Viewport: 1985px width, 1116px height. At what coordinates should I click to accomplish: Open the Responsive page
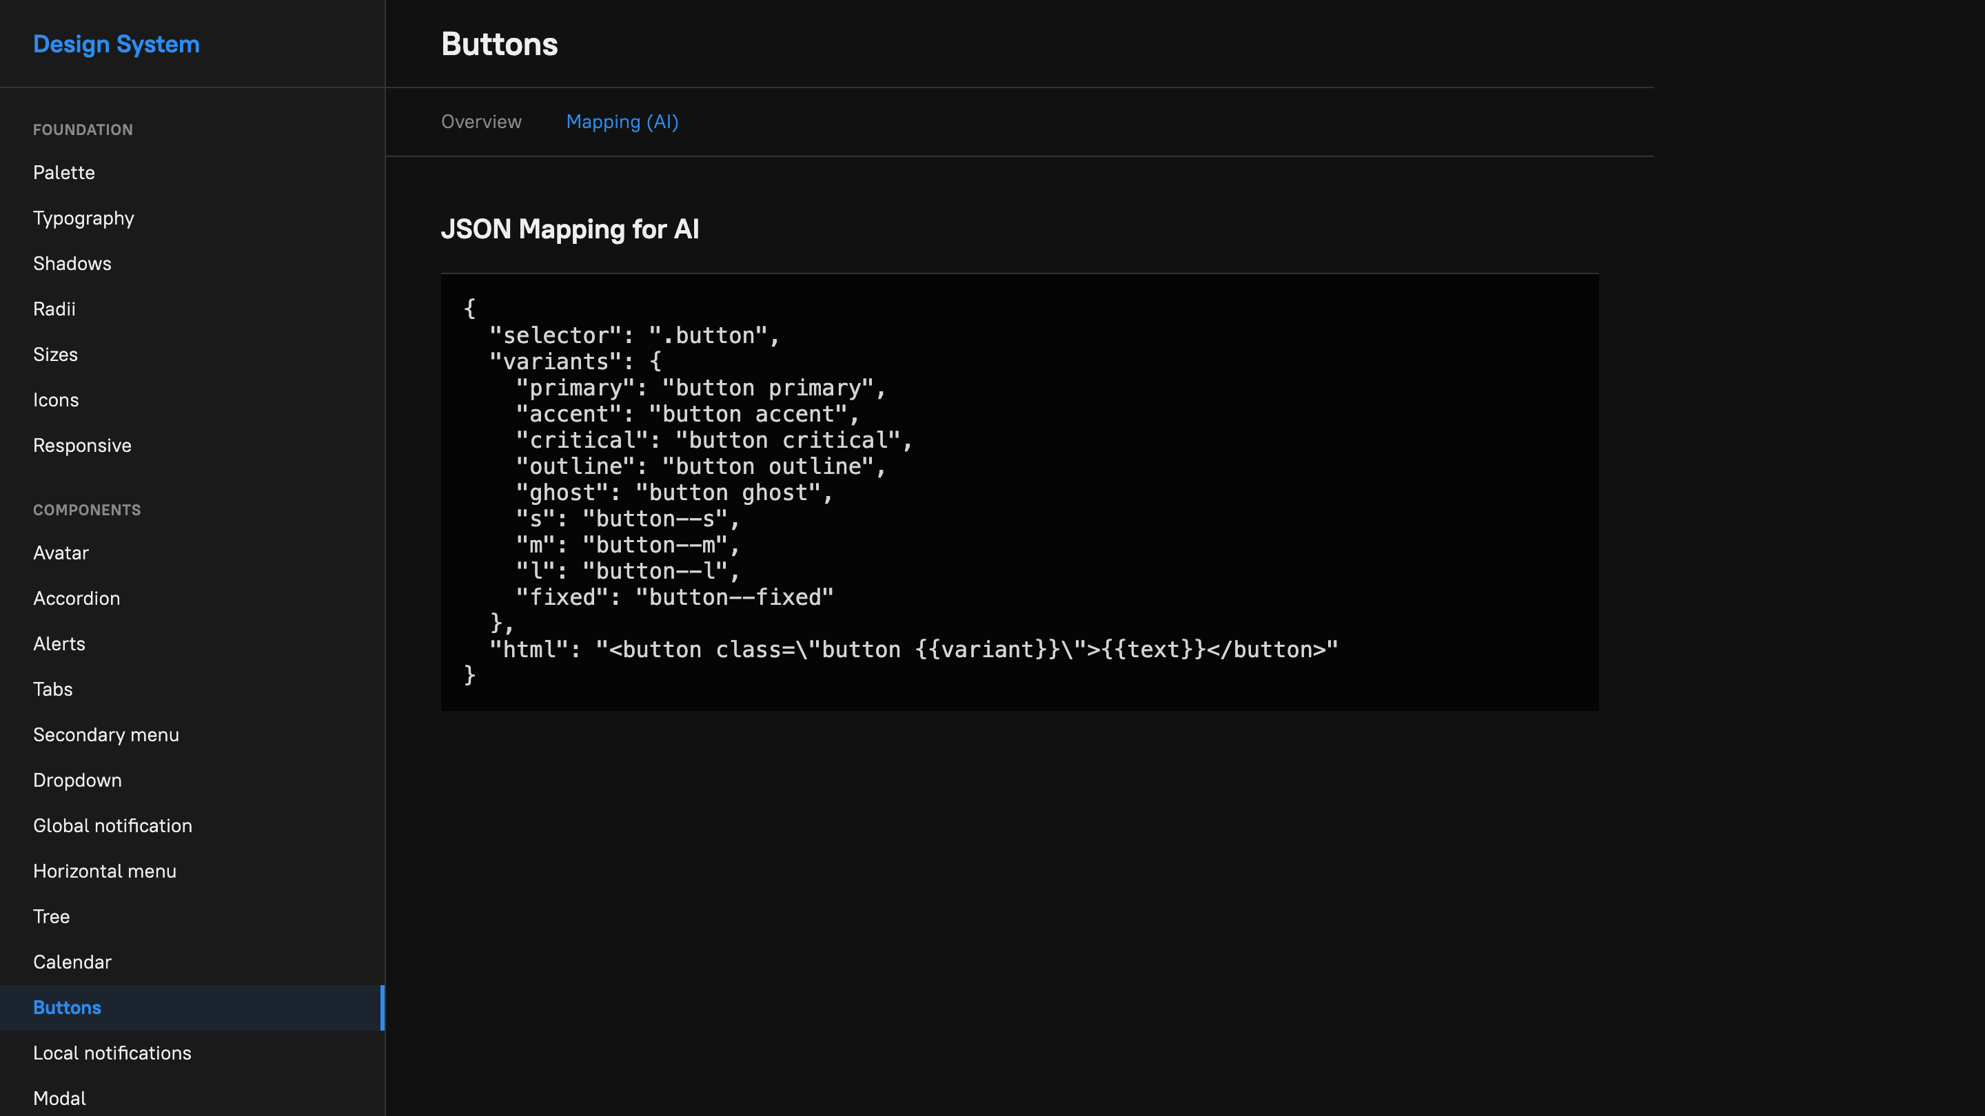(x=192, y=445)
